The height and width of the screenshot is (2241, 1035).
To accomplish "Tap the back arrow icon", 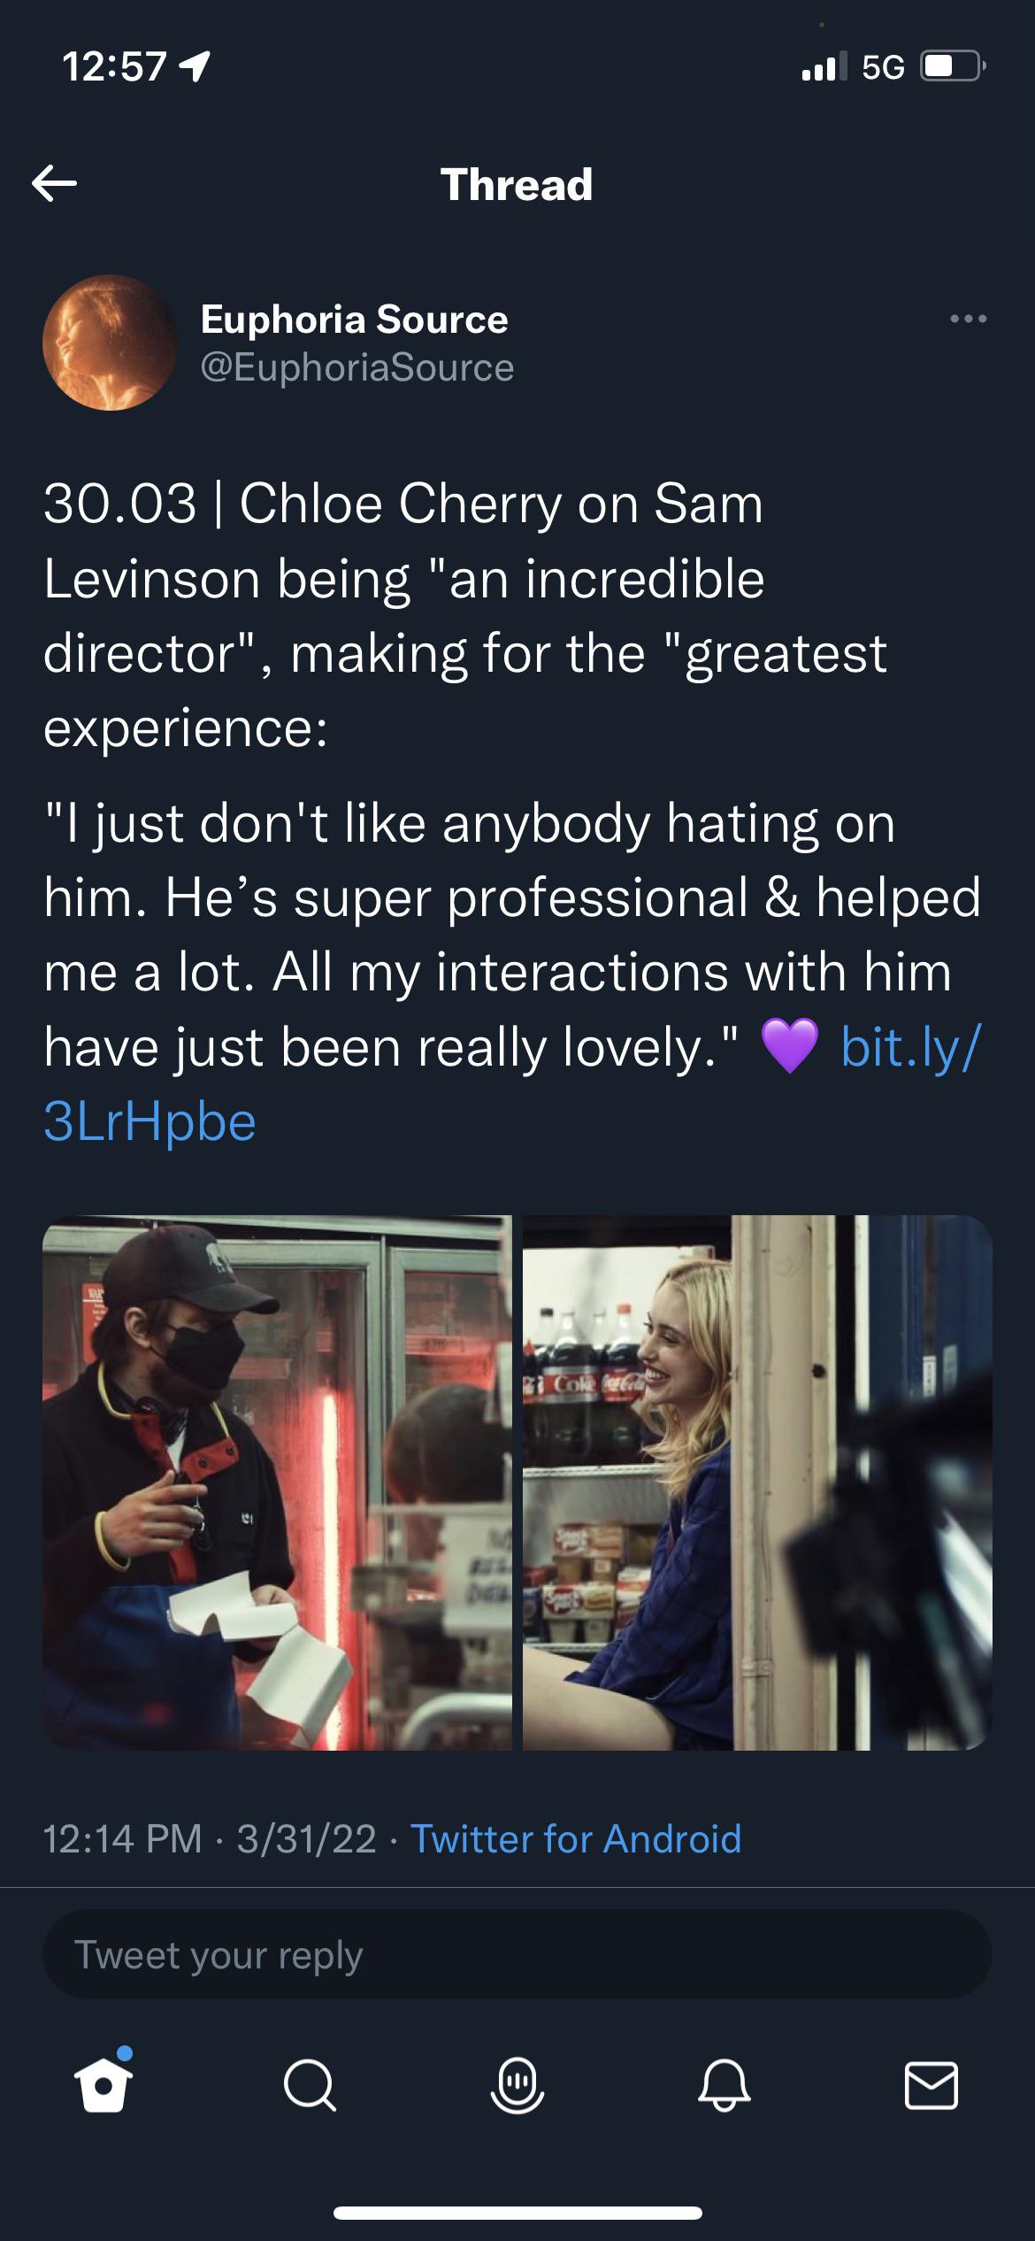I will click(x=55, y=183).
